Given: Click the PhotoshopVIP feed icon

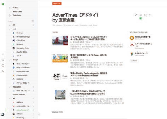Looking at the screenshot, I should pos(14,75).
